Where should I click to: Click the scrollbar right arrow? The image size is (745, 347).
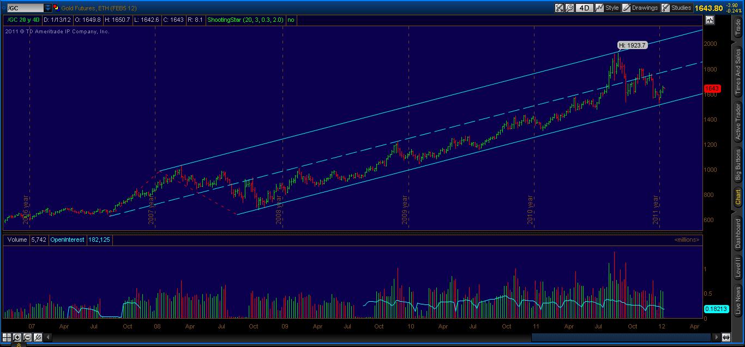716,337
